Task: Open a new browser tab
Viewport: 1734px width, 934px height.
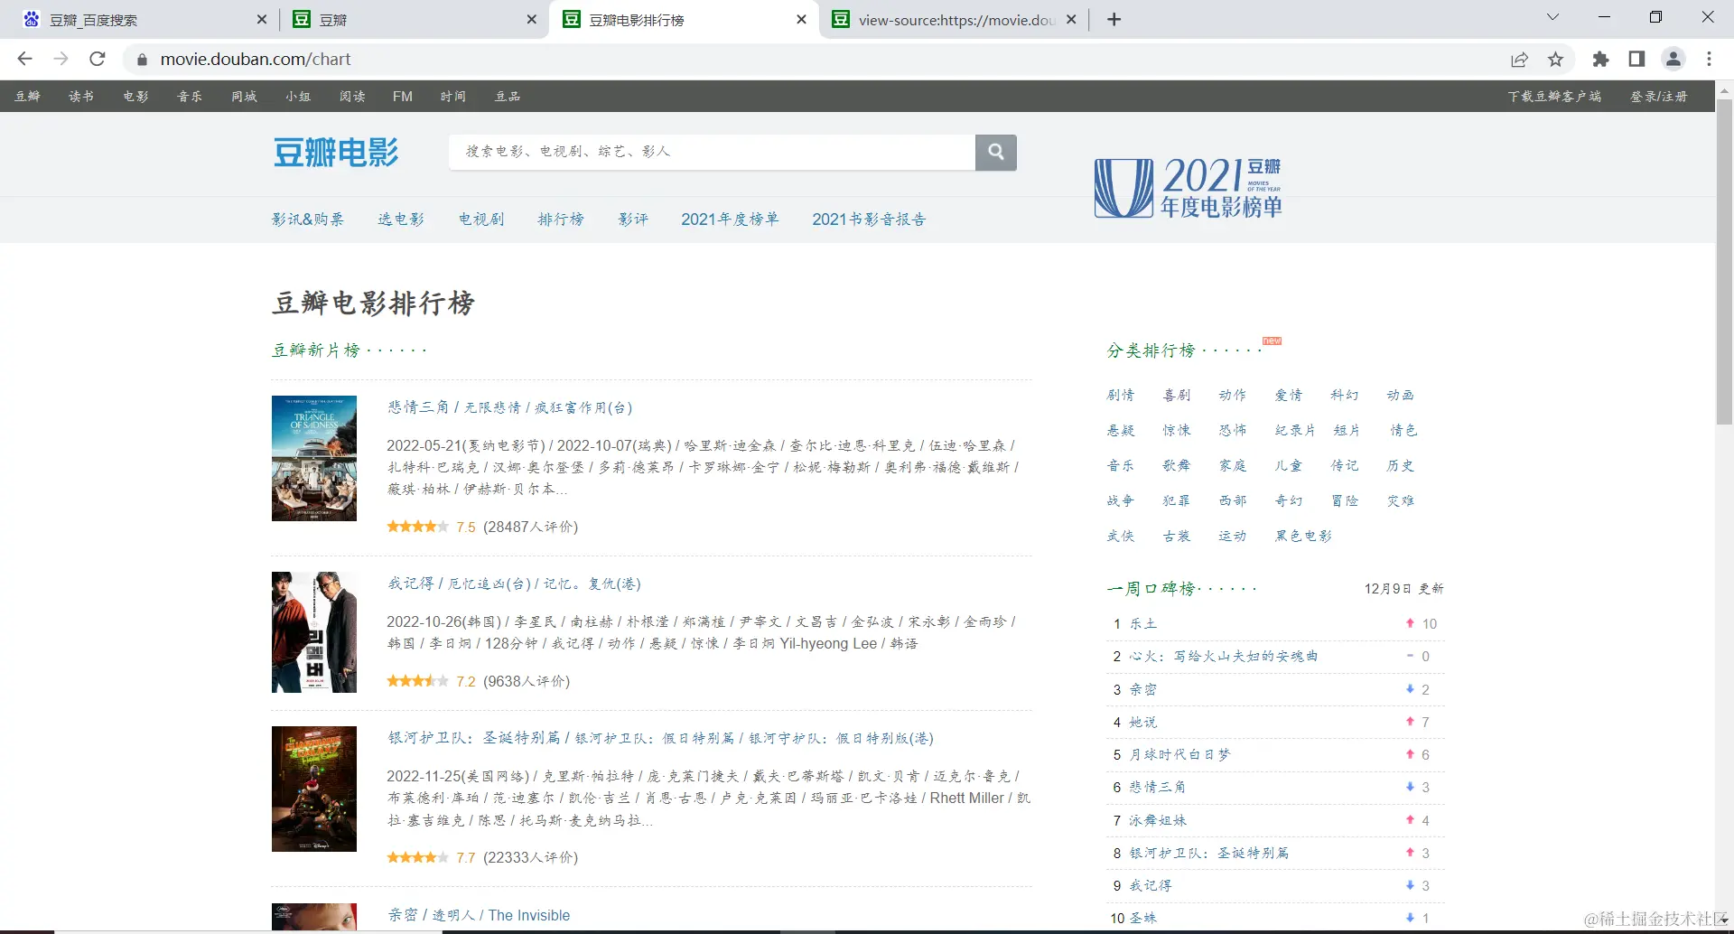Action: pyautogui.click(x=1114, y=20)
